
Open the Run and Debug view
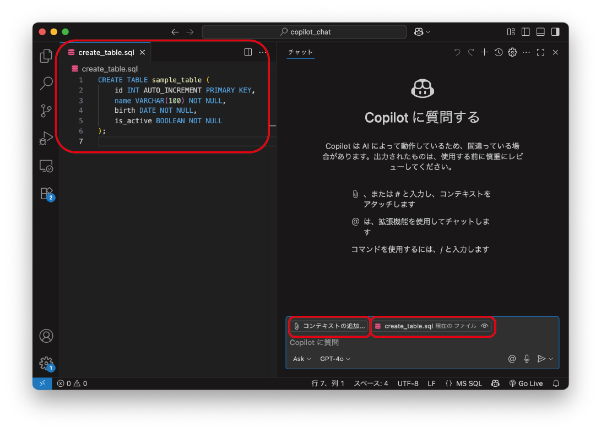(x=46, y=138)
